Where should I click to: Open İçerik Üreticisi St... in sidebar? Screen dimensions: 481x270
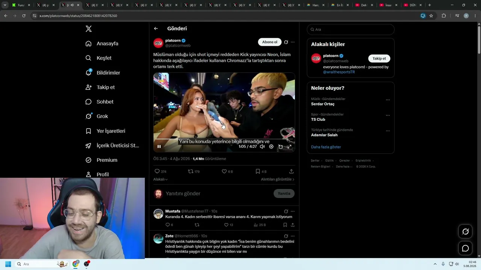[x=112, y=145]
